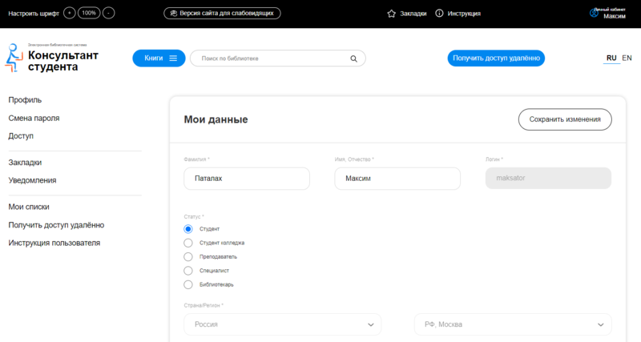Screen dimensions: 641x342
Task: Open the Книги dropdown menu
Action: click(x=159, y=58)
